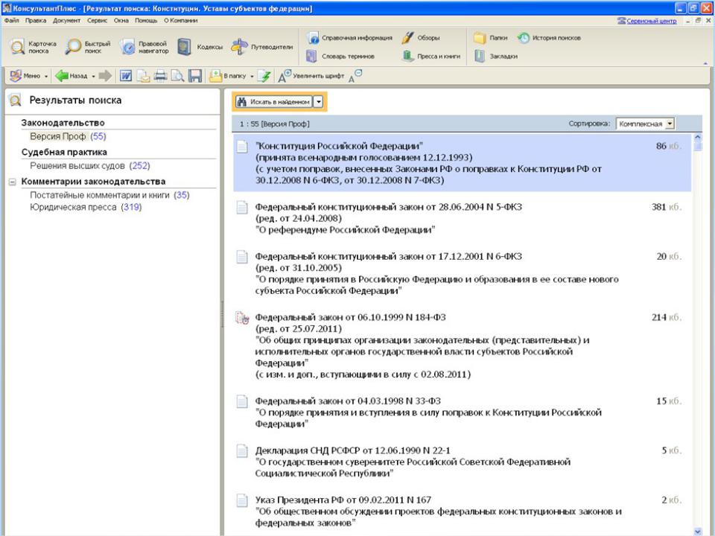
Task: Open the Помощь menu
Action: pyautogui.click(x=146, y=21)
